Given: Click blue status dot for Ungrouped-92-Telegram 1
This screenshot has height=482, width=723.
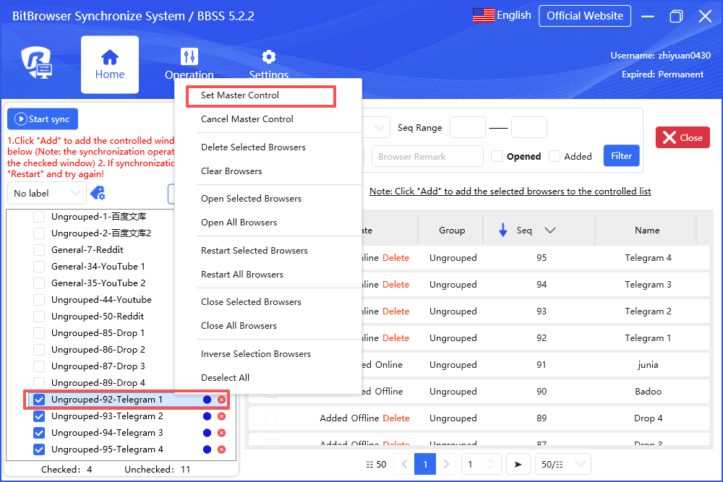Looking at the screenshot, I should (x=208, y=400).
